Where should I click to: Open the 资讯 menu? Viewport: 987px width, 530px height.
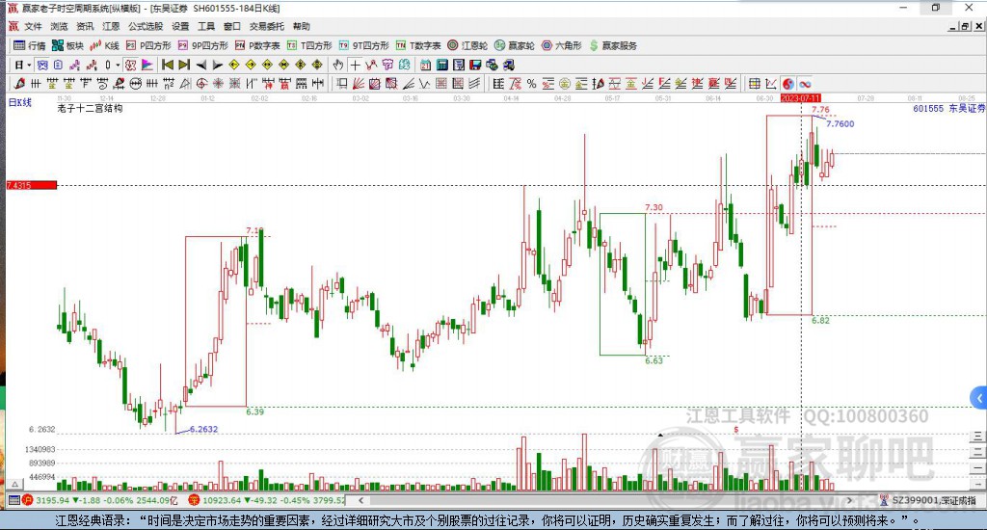[x=85, y=26]
